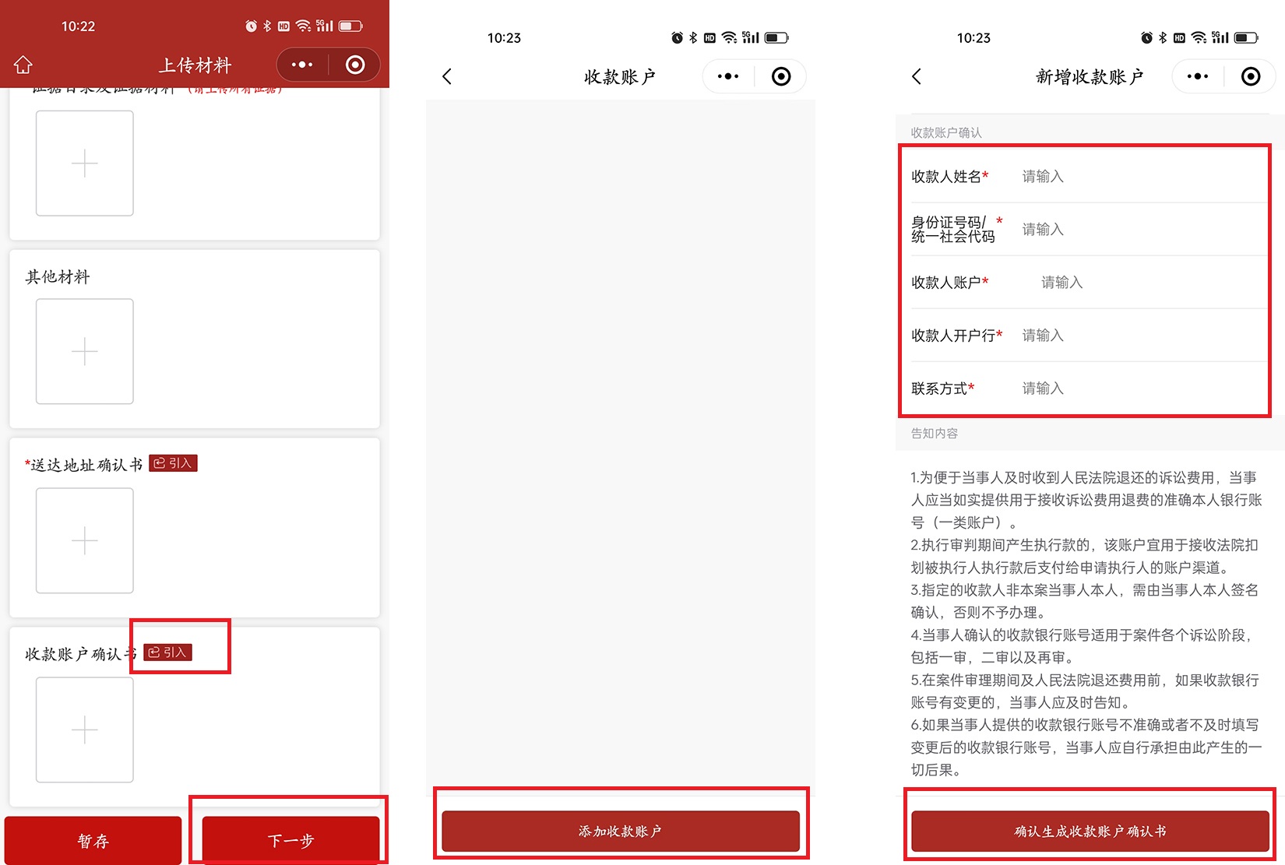This screenshot has height=865, width=1285.
Task: Tap the 新增收款账户 page title
Action: click(x=1090, y=76)
